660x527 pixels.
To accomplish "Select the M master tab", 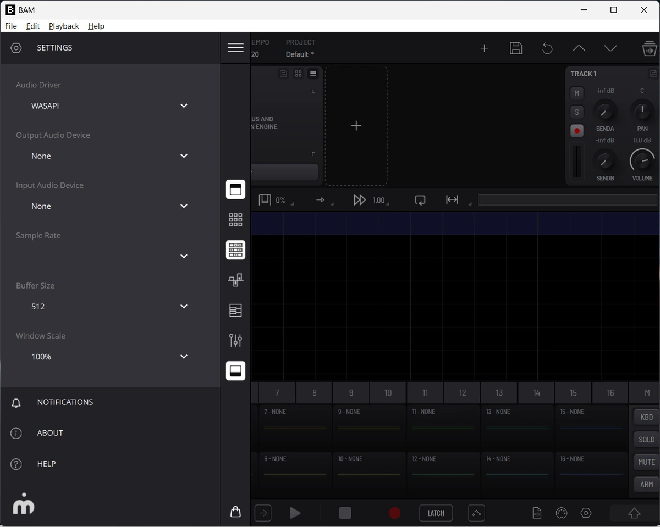I will (x=647, y=393).
